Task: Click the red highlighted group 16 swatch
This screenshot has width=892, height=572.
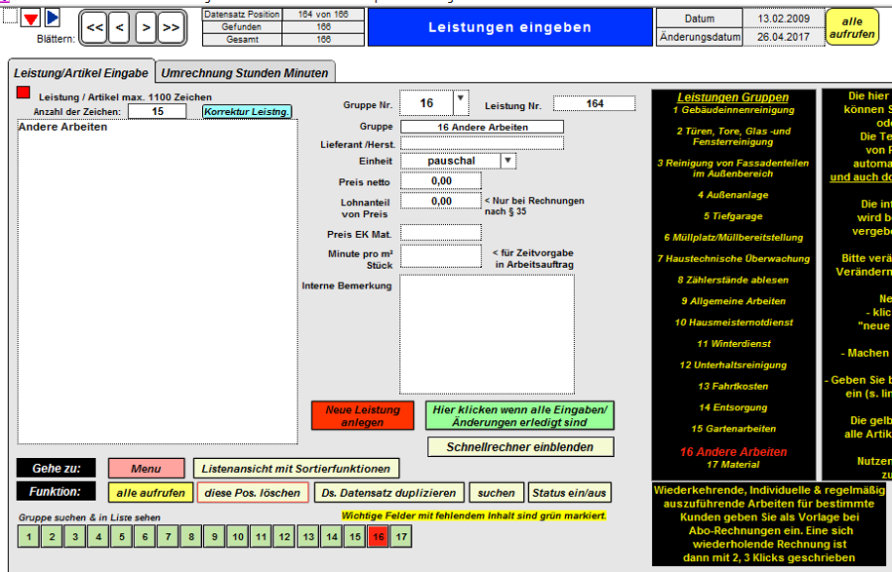Action: click(x=377, y=536)
